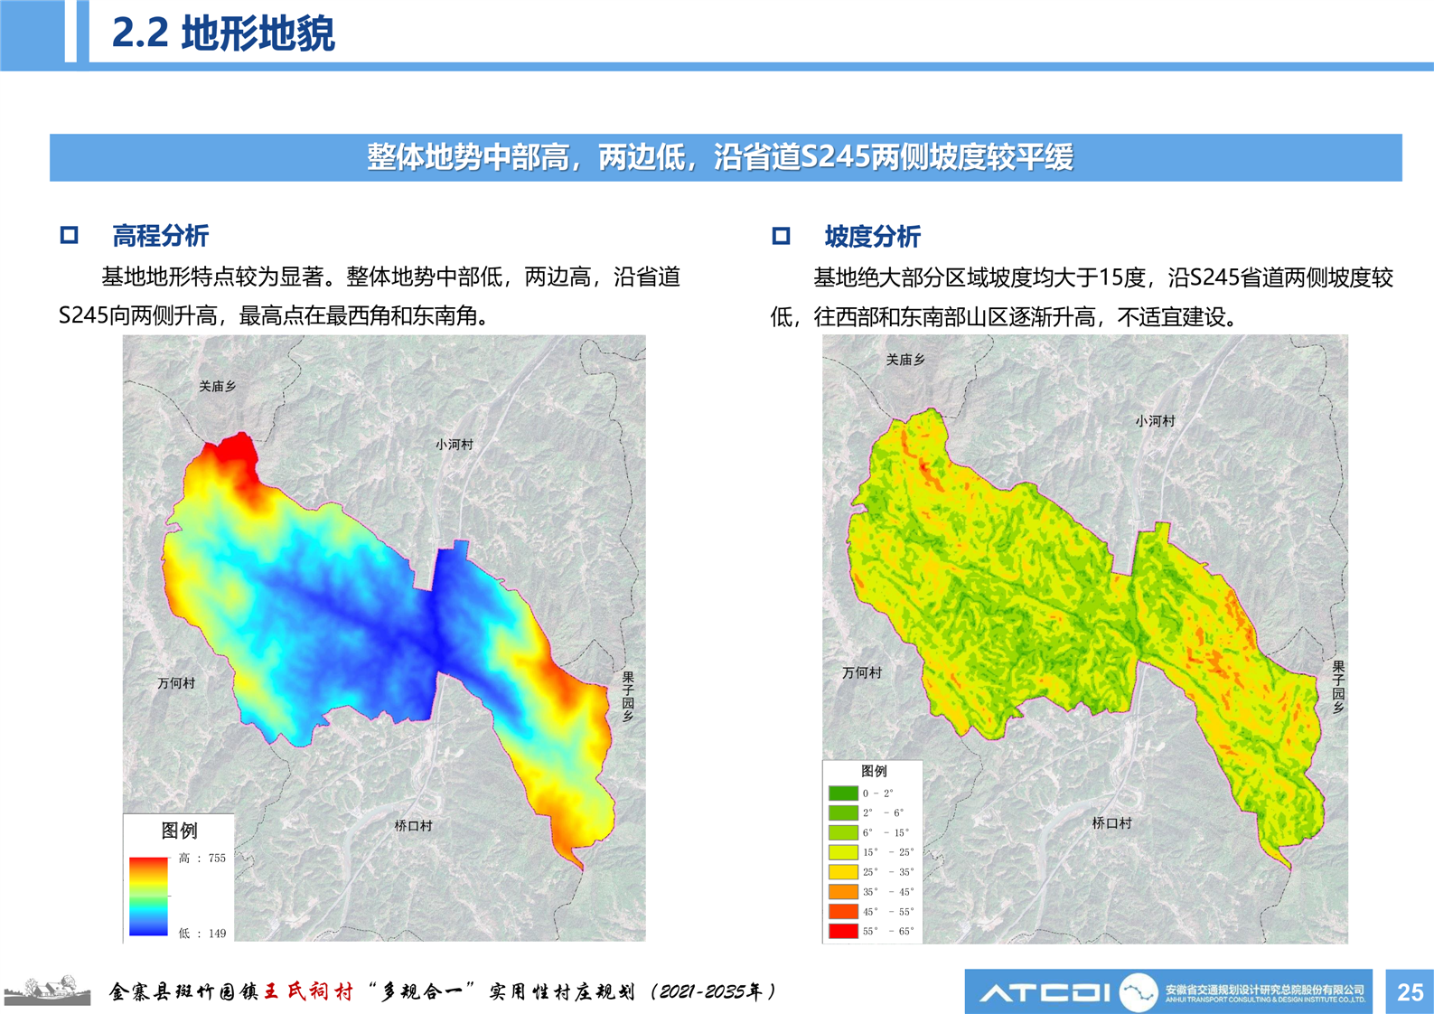This screenshot has width=1434, height=1014.
Task: Select the ATCDI logo lettering
Action: pyautogui.click(x=1045, y=993)
